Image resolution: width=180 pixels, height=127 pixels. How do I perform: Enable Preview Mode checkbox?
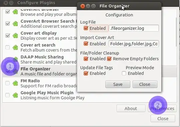pos(124,73)
